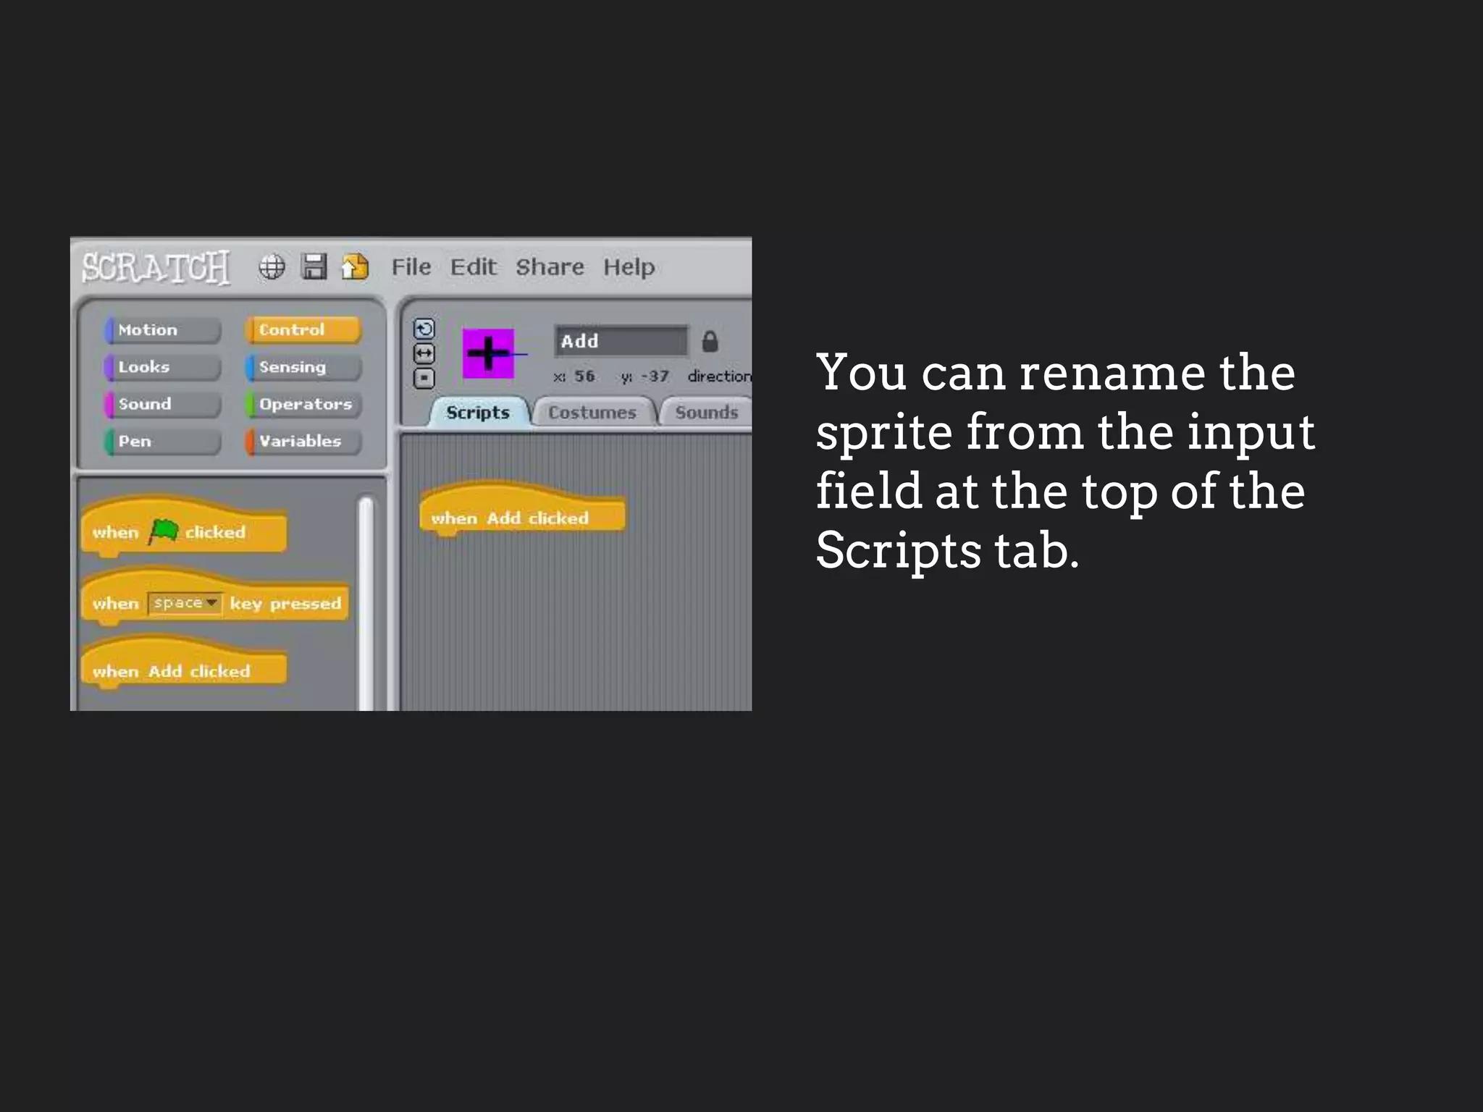Select the Pen block category
The height and width of the screenshot is (1112, 1483).
(x=162, y=441)
